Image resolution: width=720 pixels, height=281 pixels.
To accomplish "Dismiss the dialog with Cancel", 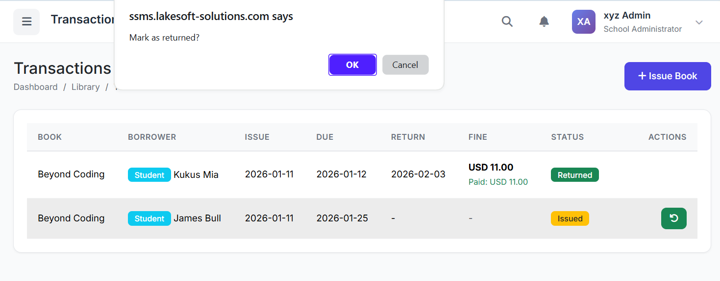I will [x=405, y=65].
